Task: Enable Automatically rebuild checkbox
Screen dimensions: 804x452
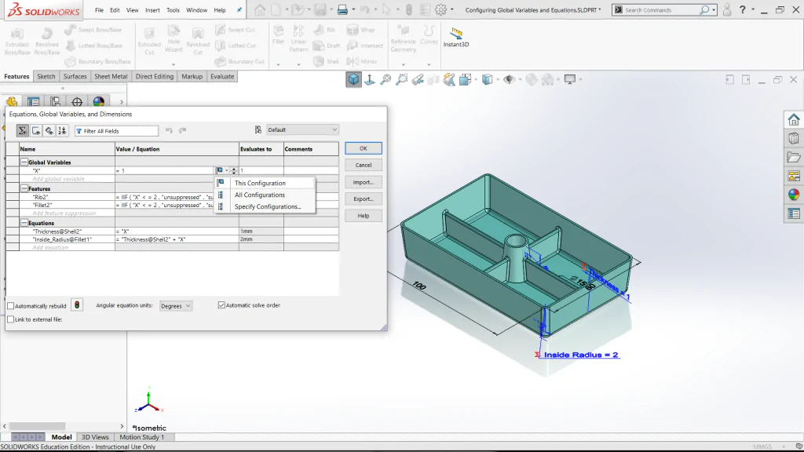Action: point(10,306)
